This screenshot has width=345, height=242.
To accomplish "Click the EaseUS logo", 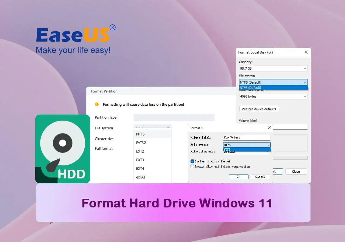I will point(76,39).
